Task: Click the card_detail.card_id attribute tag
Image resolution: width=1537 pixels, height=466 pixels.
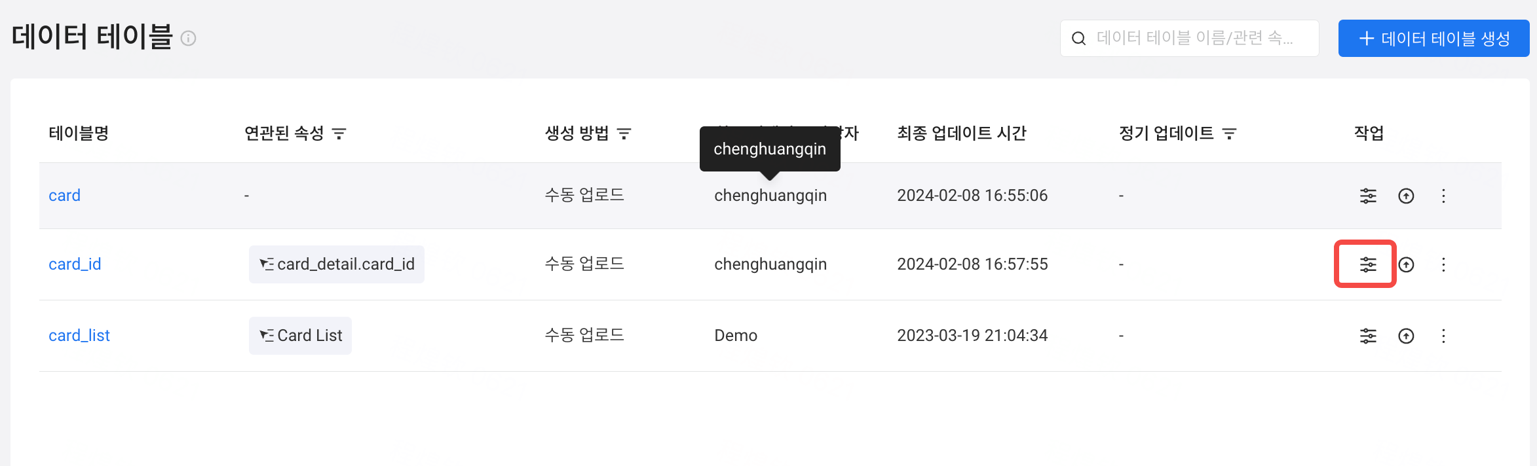Action: pyautogui.click(x=337, y=264)
